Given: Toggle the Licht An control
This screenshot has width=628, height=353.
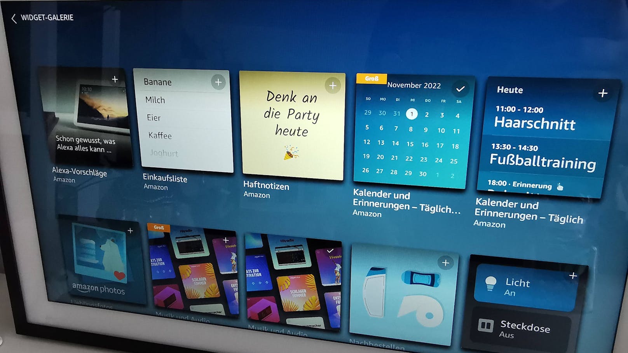Looking at the screenshot, I should tap(525, 287).
